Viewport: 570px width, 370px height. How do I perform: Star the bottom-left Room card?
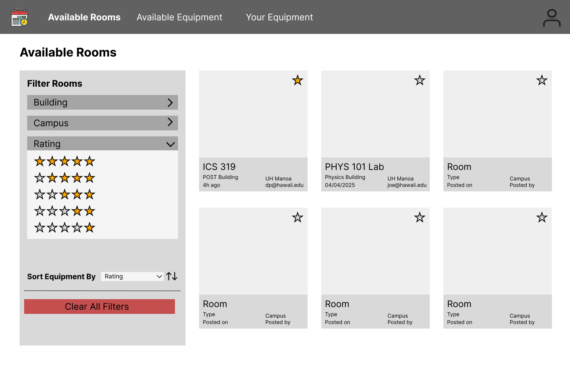point(297,217)
